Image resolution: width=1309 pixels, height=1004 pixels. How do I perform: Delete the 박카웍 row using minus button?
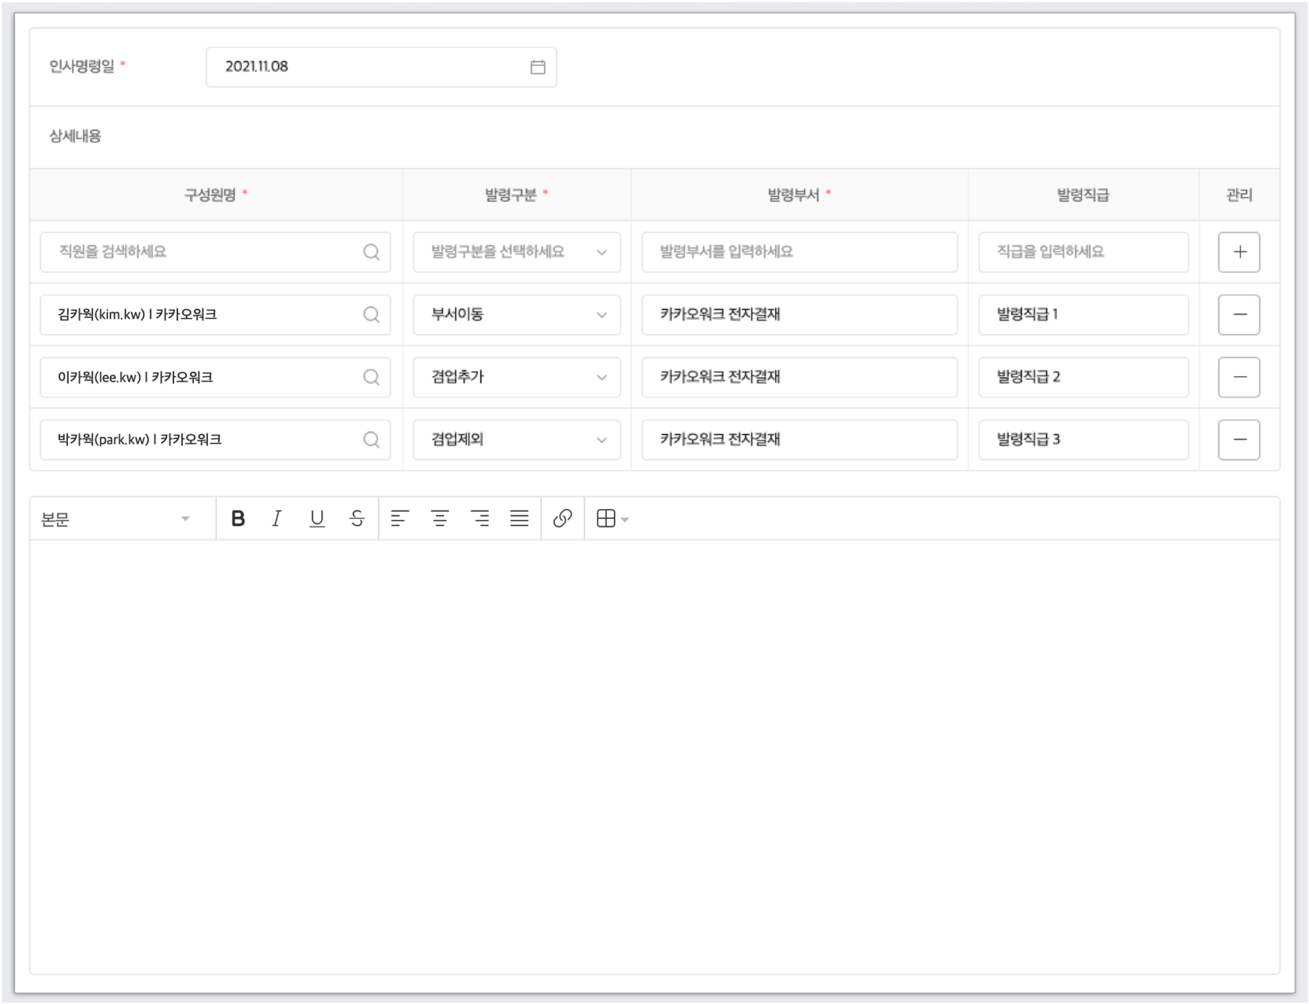pos(1239,440)
